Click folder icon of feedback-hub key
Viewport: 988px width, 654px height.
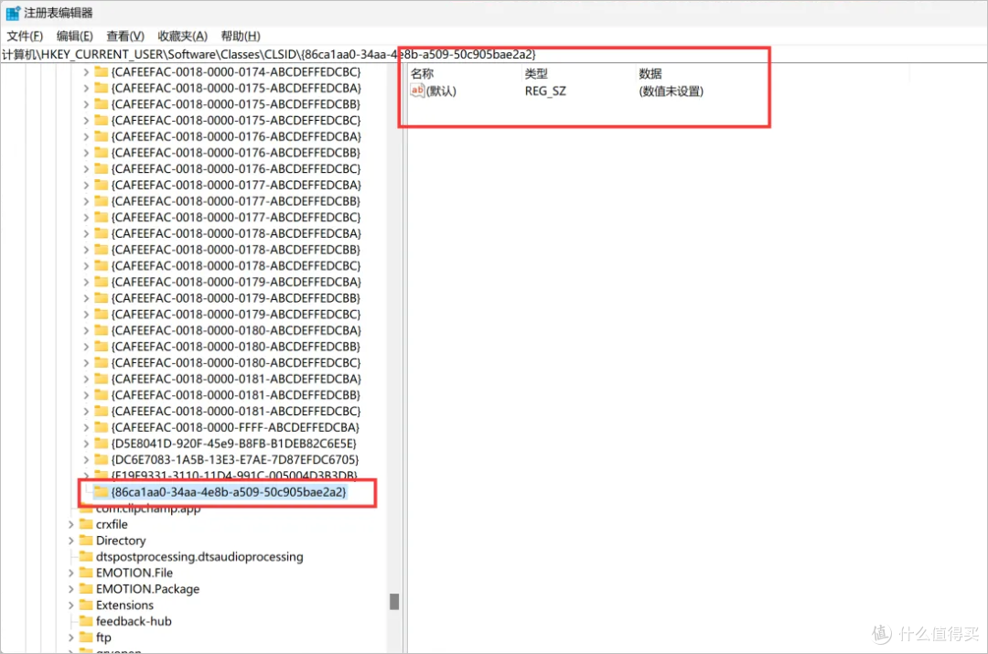point(86,621)
